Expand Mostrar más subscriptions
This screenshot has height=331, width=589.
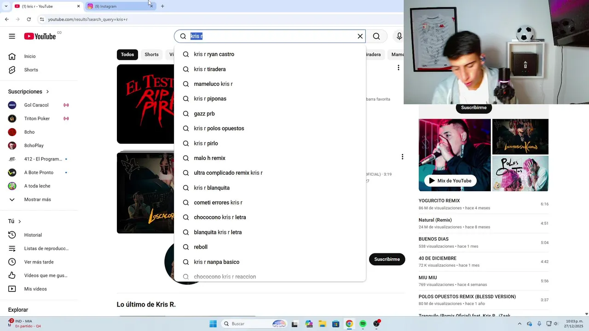coord(39,200)
